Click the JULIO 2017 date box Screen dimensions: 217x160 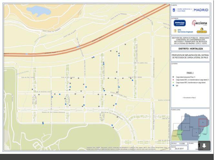(179, 148)
